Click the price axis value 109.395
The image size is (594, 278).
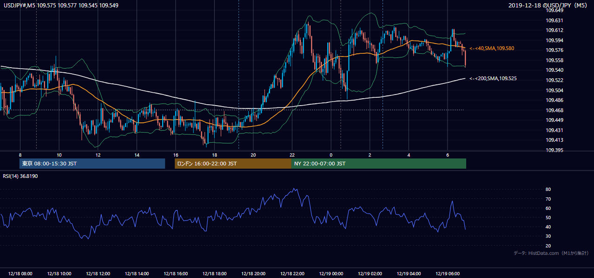[x=554, y=150]
